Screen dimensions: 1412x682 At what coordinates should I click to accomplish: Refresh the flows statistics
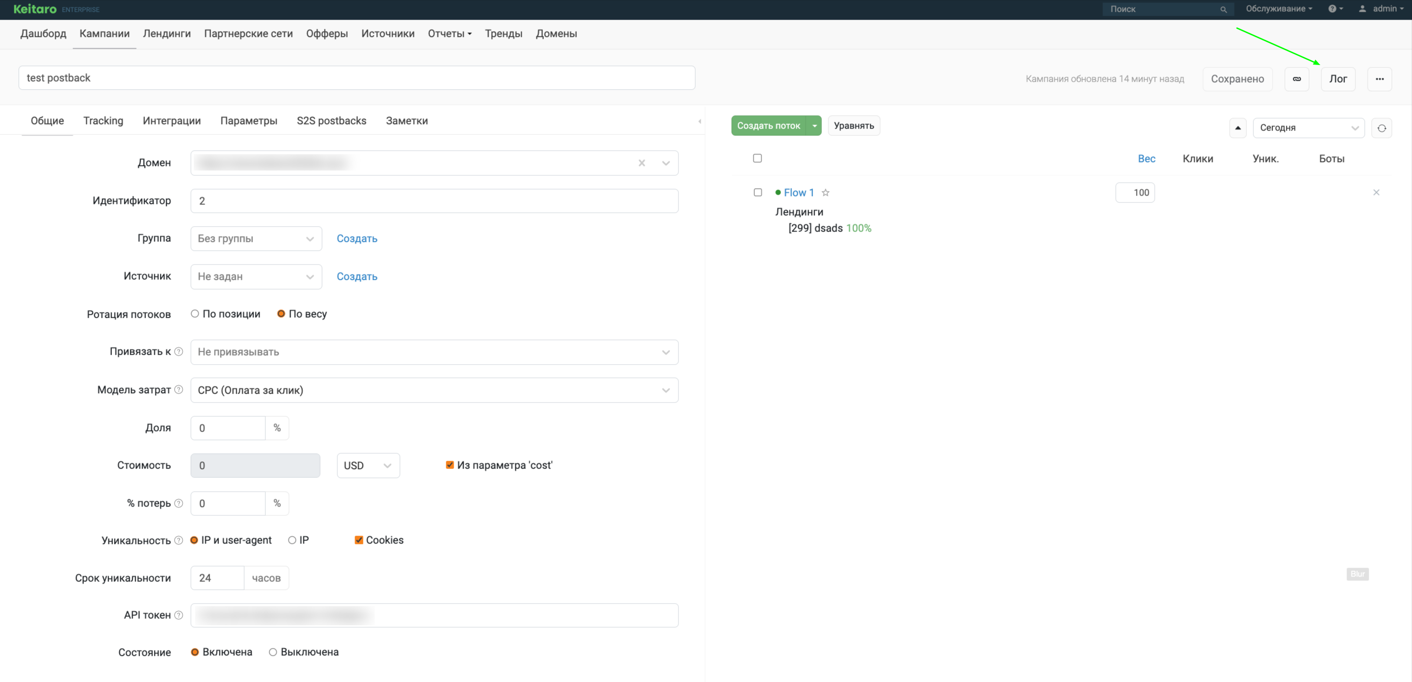(x=1381, y=128)
